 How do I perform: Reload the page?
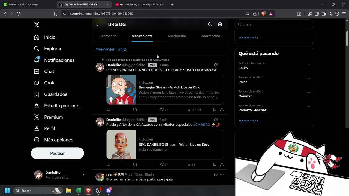(19, 14)
